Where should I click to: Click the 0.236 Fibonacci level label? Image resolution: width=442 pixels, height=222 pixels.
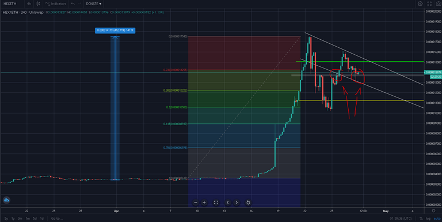click(176, 70)
